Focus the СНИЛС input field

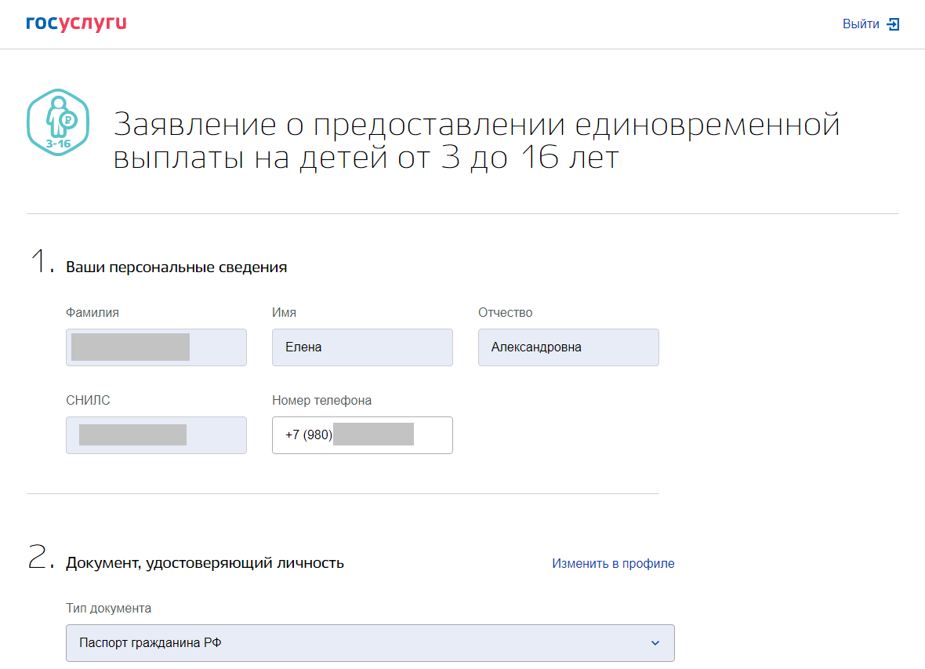(156, 435)
